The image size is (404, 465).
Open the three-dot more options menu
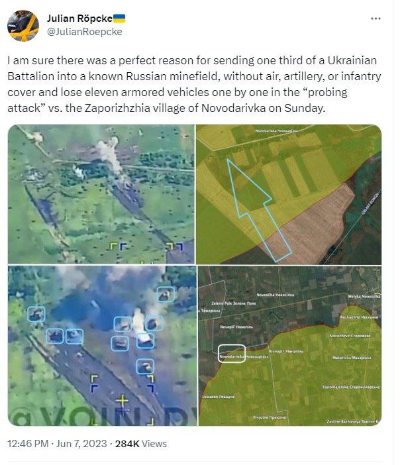tap(376, 19)
